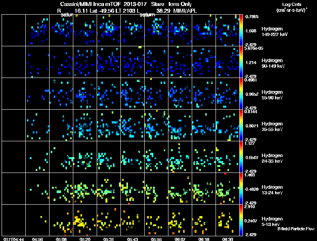Screen dimensions: 317x241
Task: Click the Hydrogen 149-227 keV label
Action: 274,32
